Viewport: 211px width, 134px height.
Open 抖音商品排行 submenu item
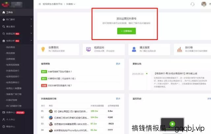click(x=13, y=71)
